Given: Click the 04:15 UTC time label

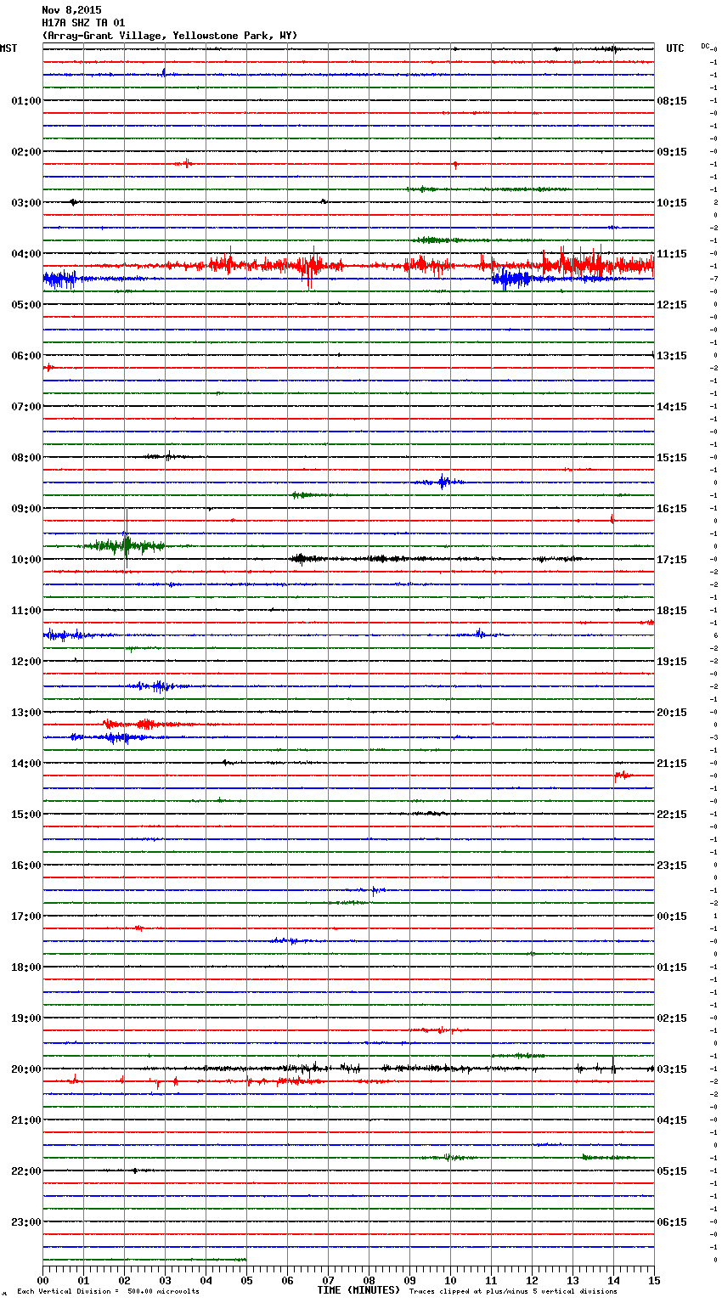Looking at the screenshot, I should [672, 1120].
